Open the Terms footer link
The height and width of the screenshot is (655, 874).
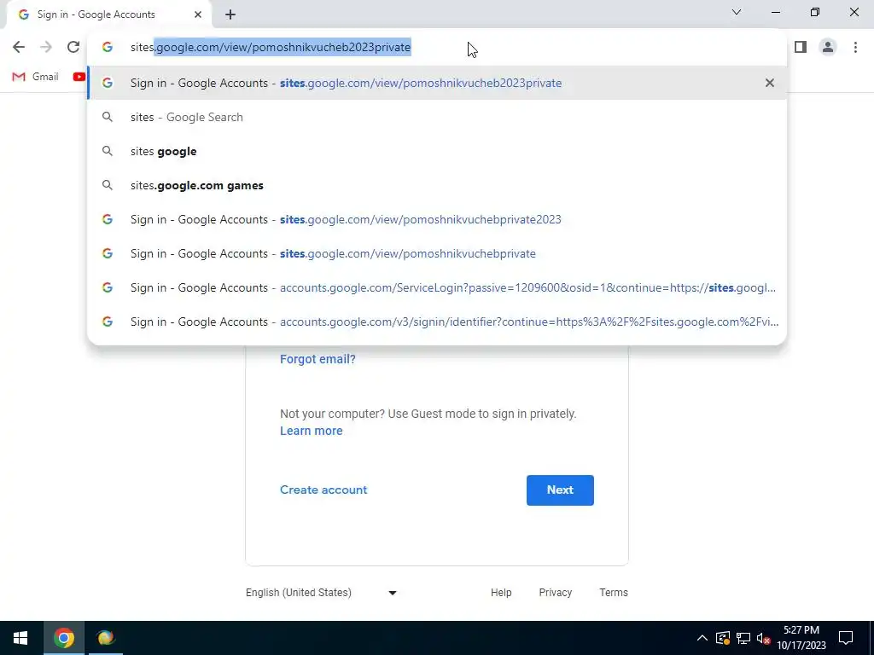[x=614, y=593]
